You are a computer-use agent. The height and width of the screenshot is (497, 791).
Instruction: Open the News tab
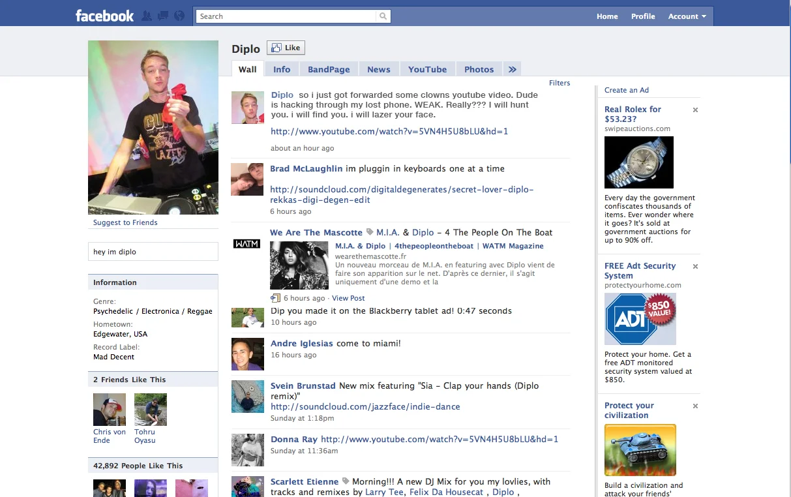379,69
